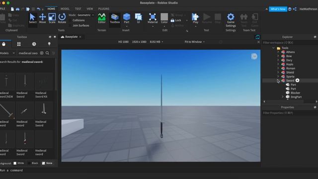Activate the Select tool
The height and width of the screenshot is (179, 318).
32,18
